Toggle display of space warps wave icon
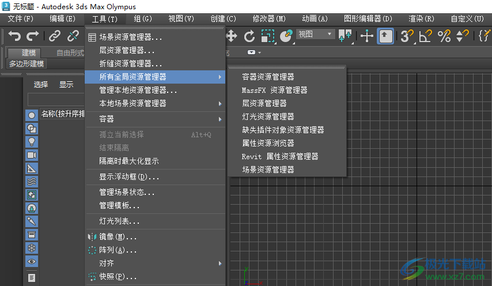The width and height of the screenshot is (492, 286). [x=32, y=182]
